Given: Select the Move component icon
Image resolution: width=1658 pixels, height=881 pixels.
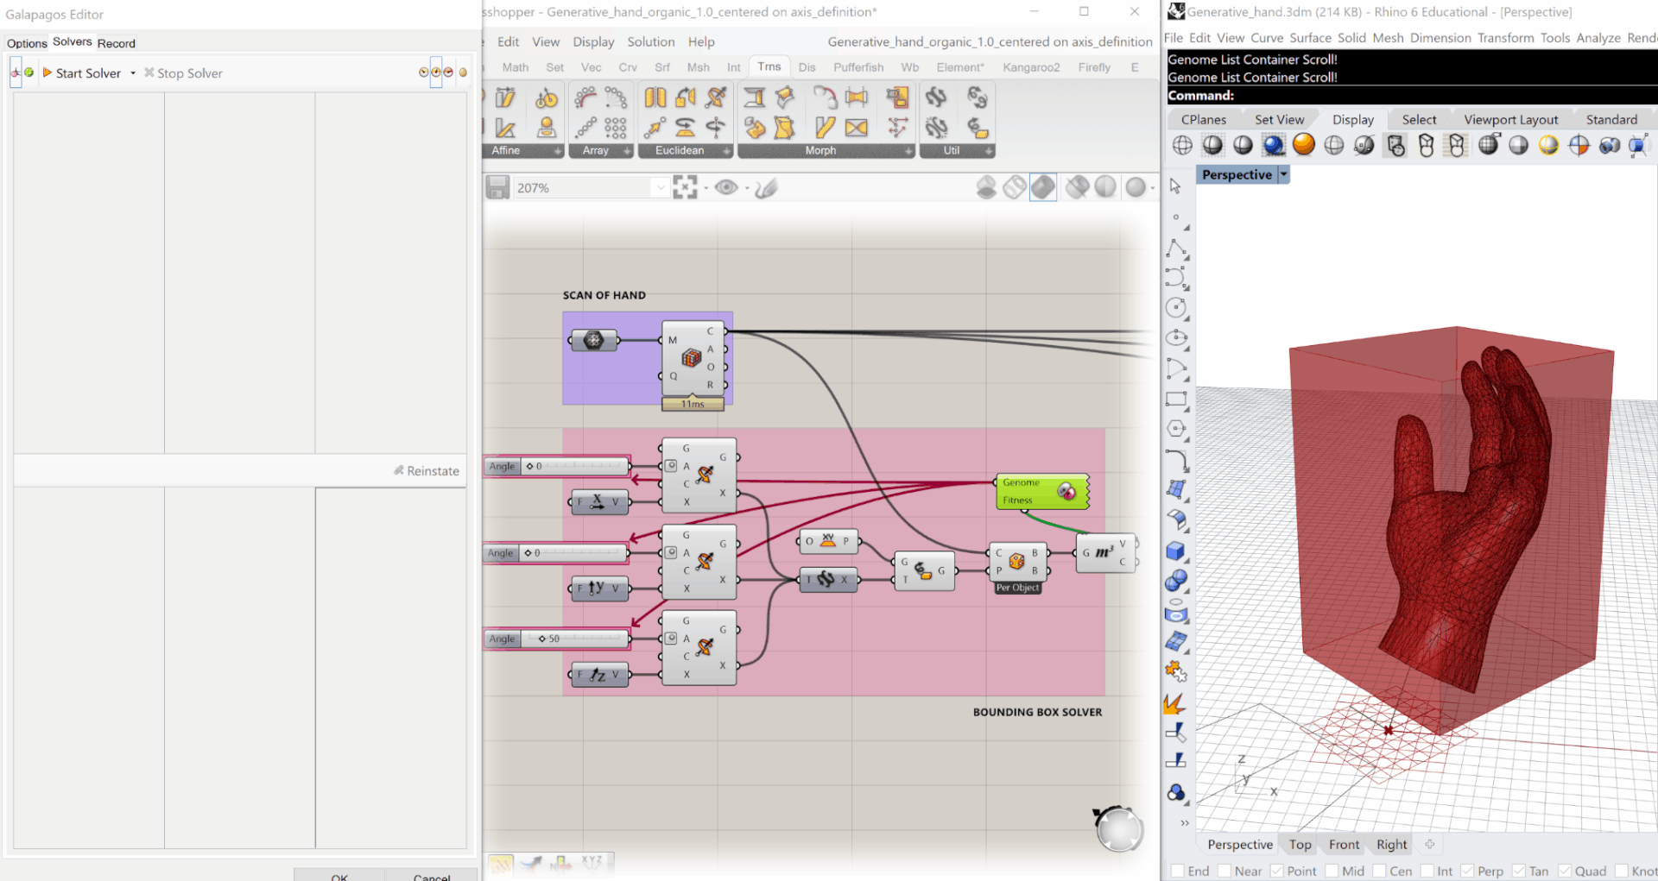Looking at the screenshot, I should 655,128.
